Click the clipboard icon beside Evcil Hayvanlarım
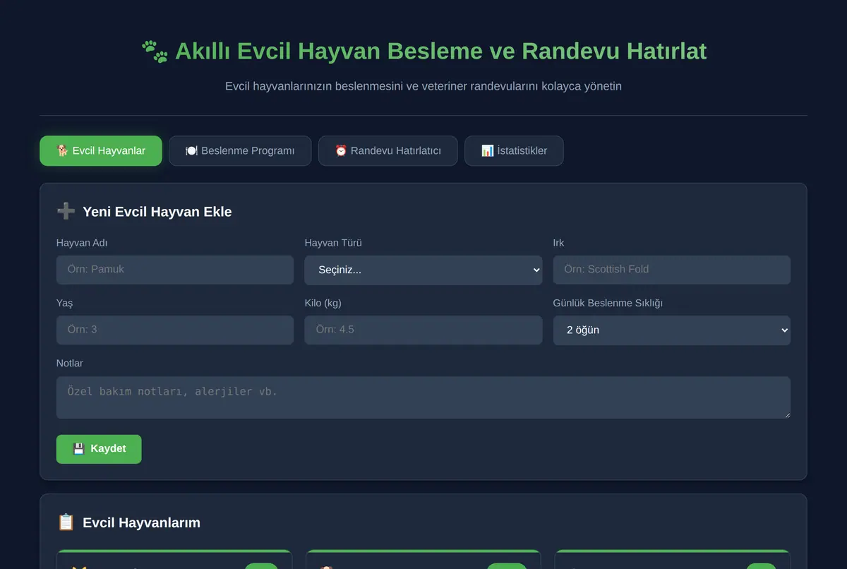 tap(66, 522)
